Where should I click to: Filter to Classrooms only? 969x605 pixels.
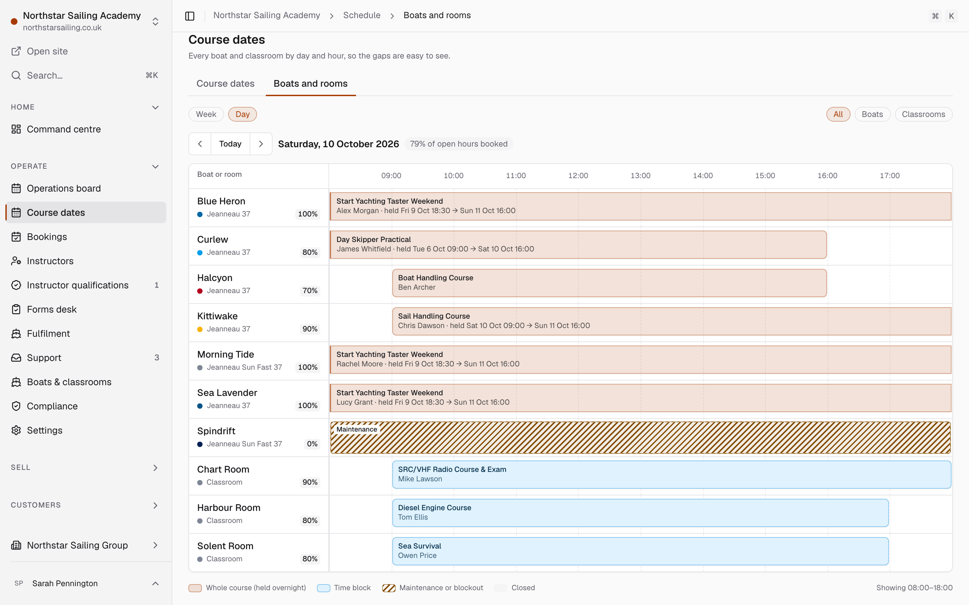point(923,114)
